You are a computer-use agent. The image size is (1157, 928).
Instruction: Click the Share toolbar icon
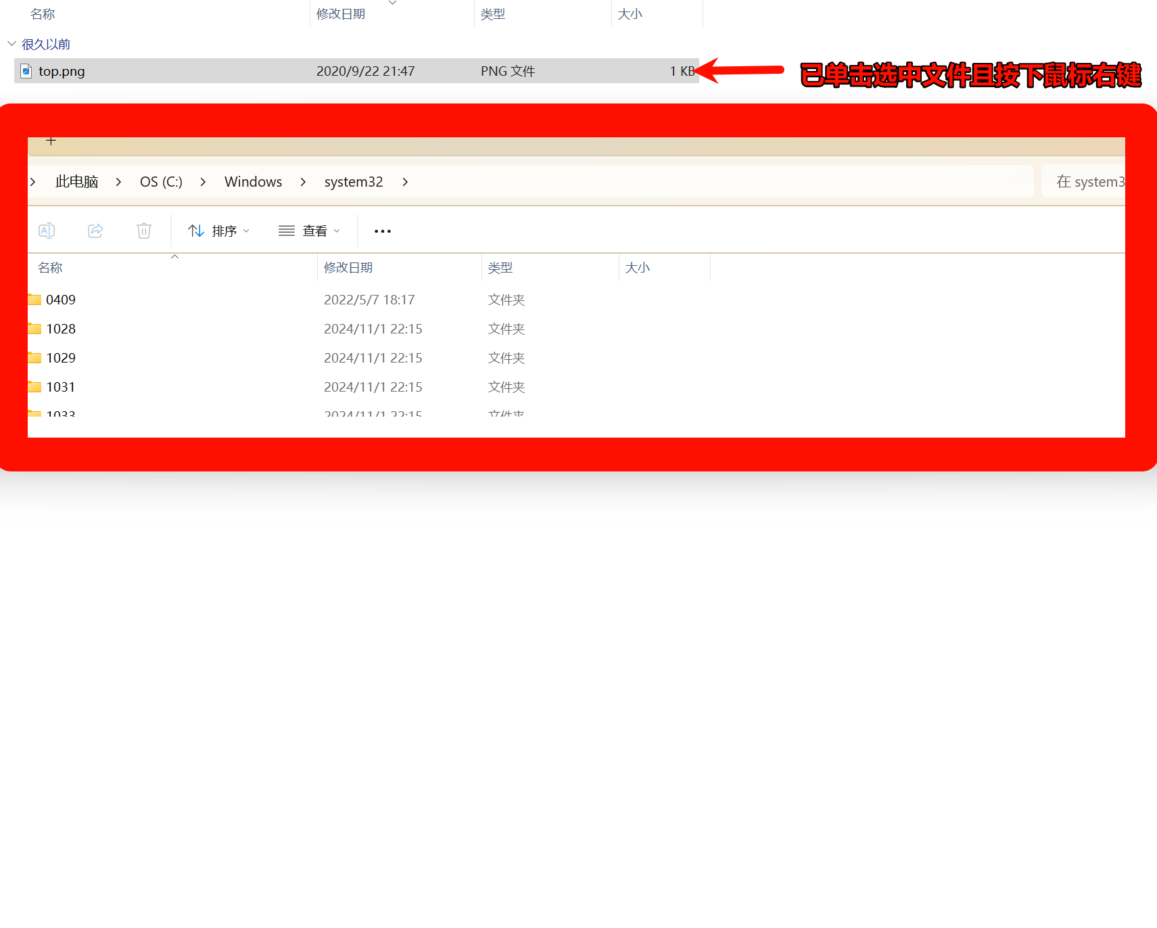point(95,231)
